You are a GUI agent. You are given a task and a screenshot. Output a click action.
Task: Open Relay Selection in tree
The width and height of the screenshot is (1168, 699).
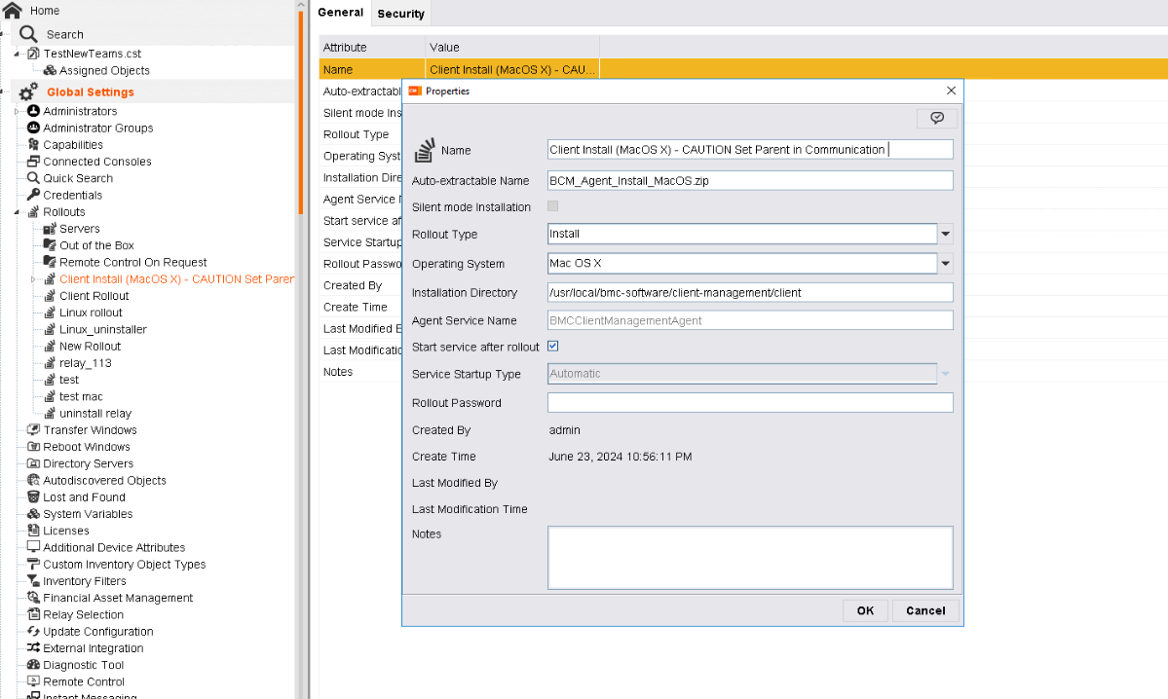(84, 614)
